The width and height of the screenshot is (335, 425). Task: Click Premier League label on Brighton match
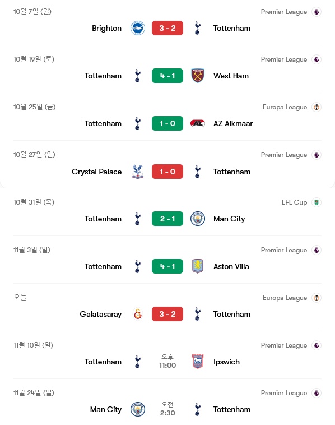284,12
